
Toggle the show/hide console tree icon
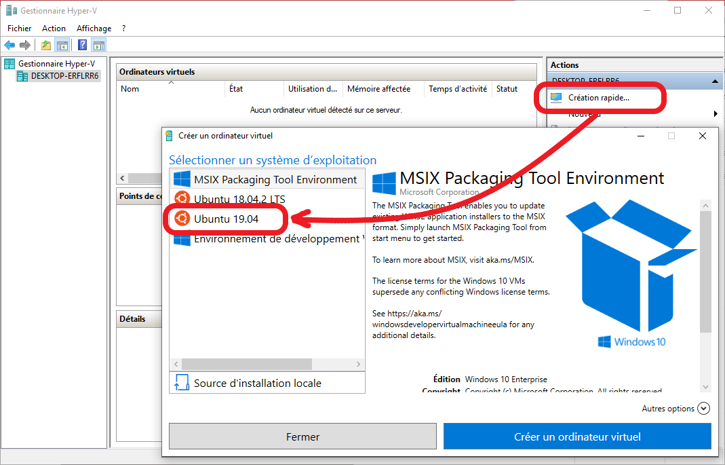(x=62, y=45)
